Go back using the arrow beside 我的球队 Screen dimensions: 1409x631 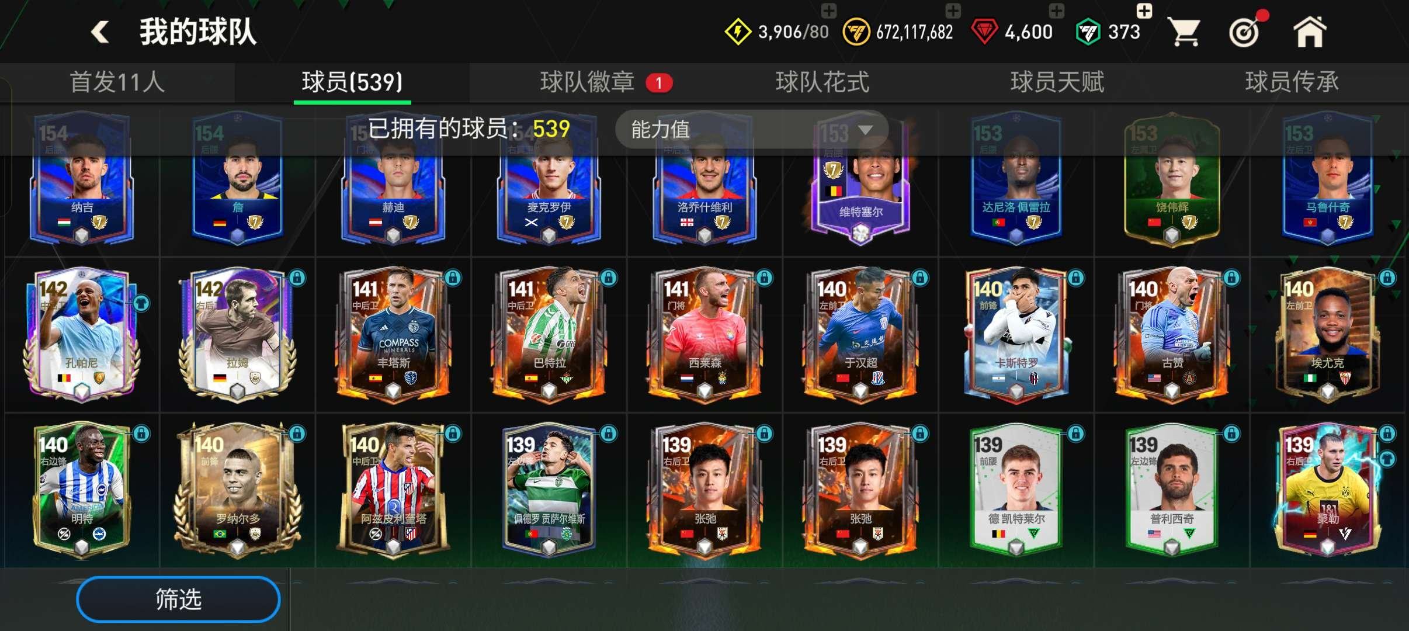point(100,32)
